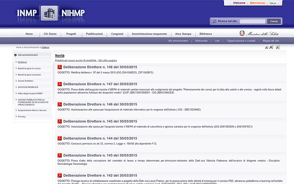
Task: Open Pubblicati nuovi avvisi di mobilità link
Action: pos(86,60)
